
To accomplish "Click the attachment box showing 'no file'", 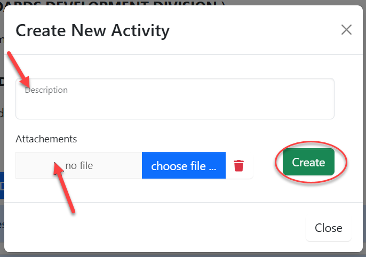I will [79, 166].
